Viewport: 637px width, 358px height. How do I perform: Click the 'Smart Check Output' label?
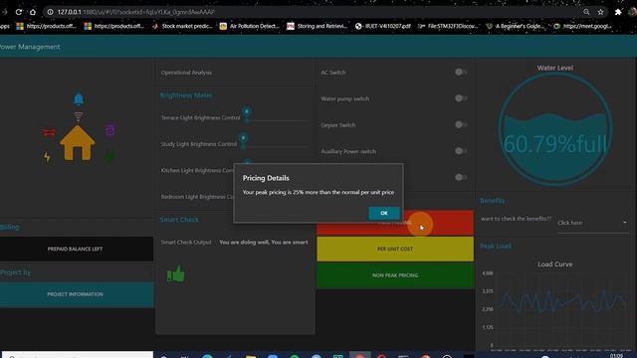pyautogui.click(x=186, y=243)
